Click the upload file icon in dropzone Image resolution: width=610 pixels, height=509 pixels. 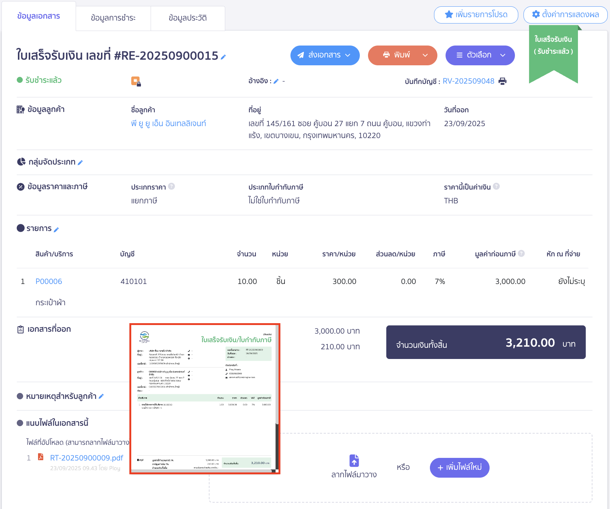(x=354, y=460)
